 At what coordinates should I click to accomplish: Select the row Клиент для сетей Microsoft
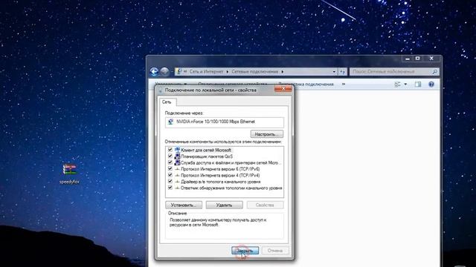tap(225, 150)
